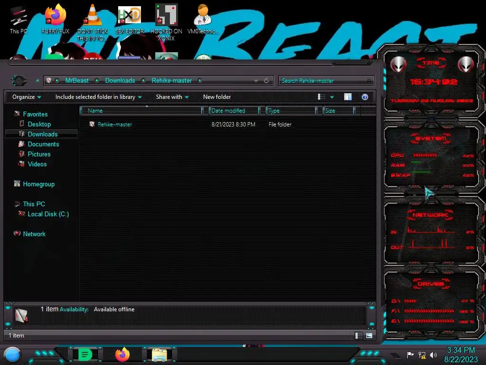Launch FURRY FUX Firefox desktop shortcut
The height and width of the screenshot is (365, 486).
tap(55, 19)
